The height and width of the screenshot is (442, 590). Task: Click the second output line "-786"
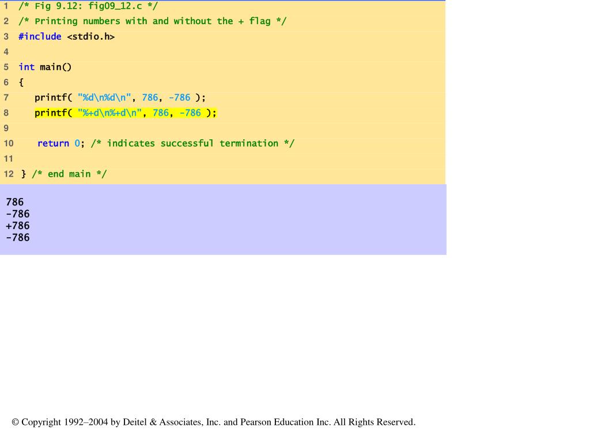(18, 214)
